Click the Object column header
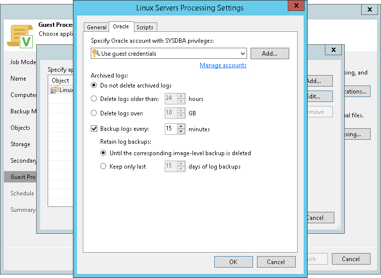Screen dimensions: 381x278 tap(61, 81)
